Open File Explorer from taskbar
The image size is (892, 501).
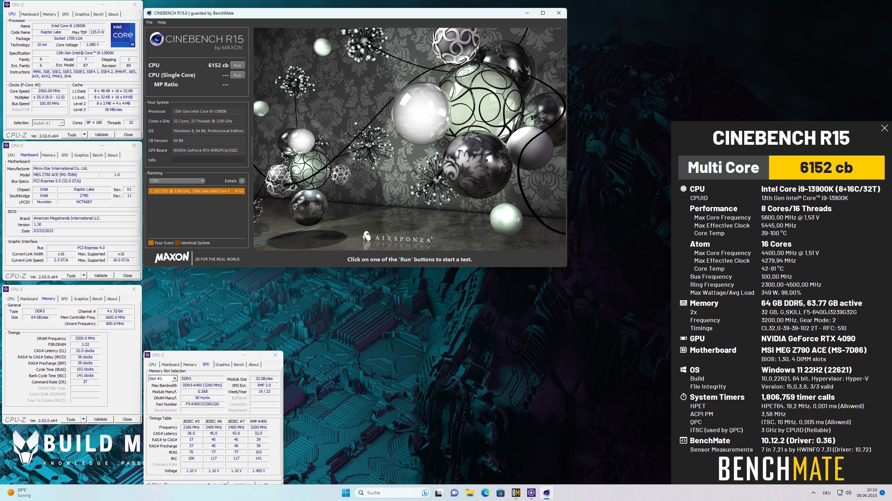click(470, 493)
